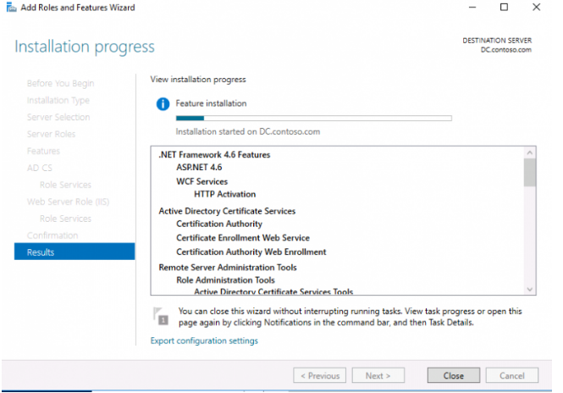Click the Previous button

(319, 375)
